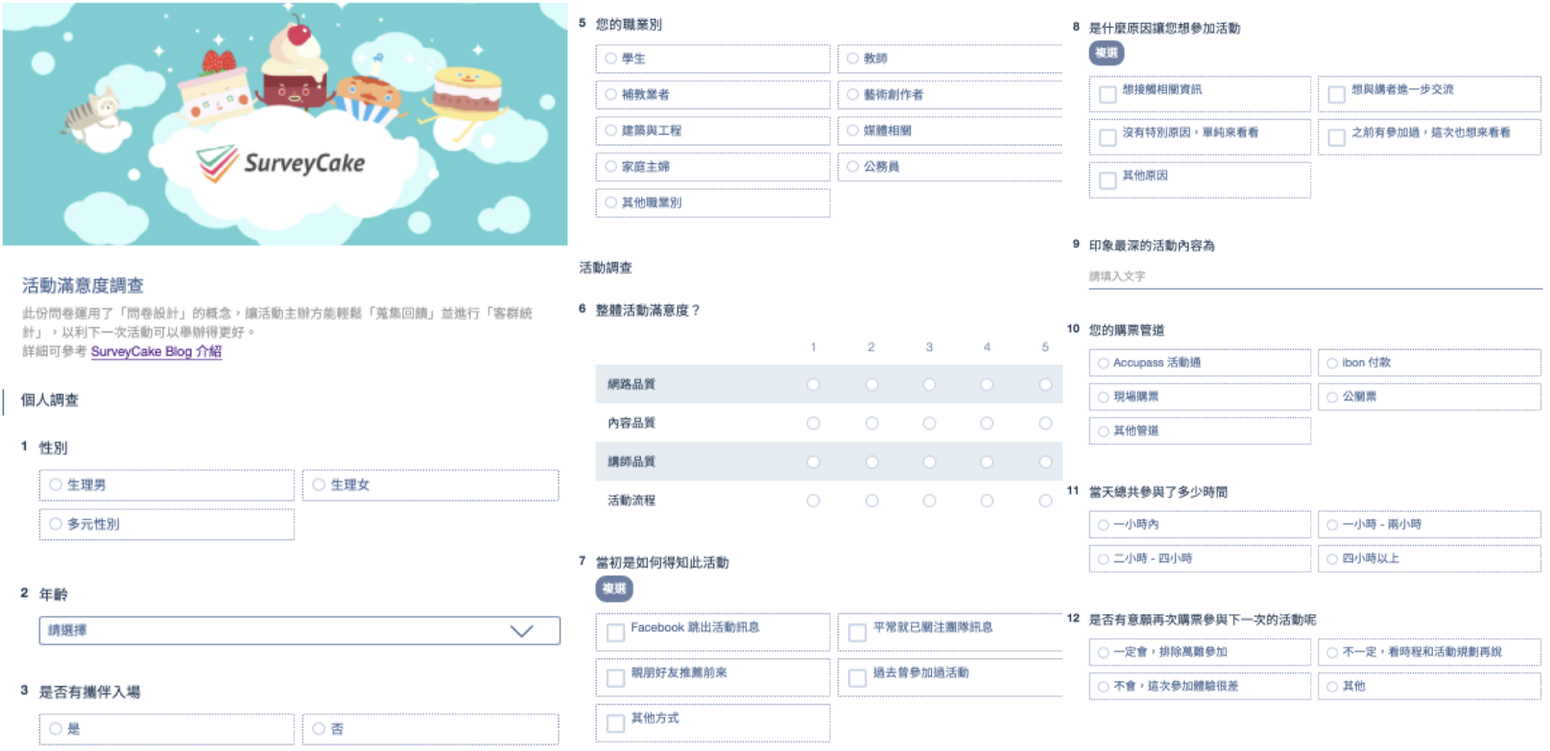Rate 講師品質 with score 3
Image resolution: width=1550 pixels, height=751 pixels.
(929, 462)
